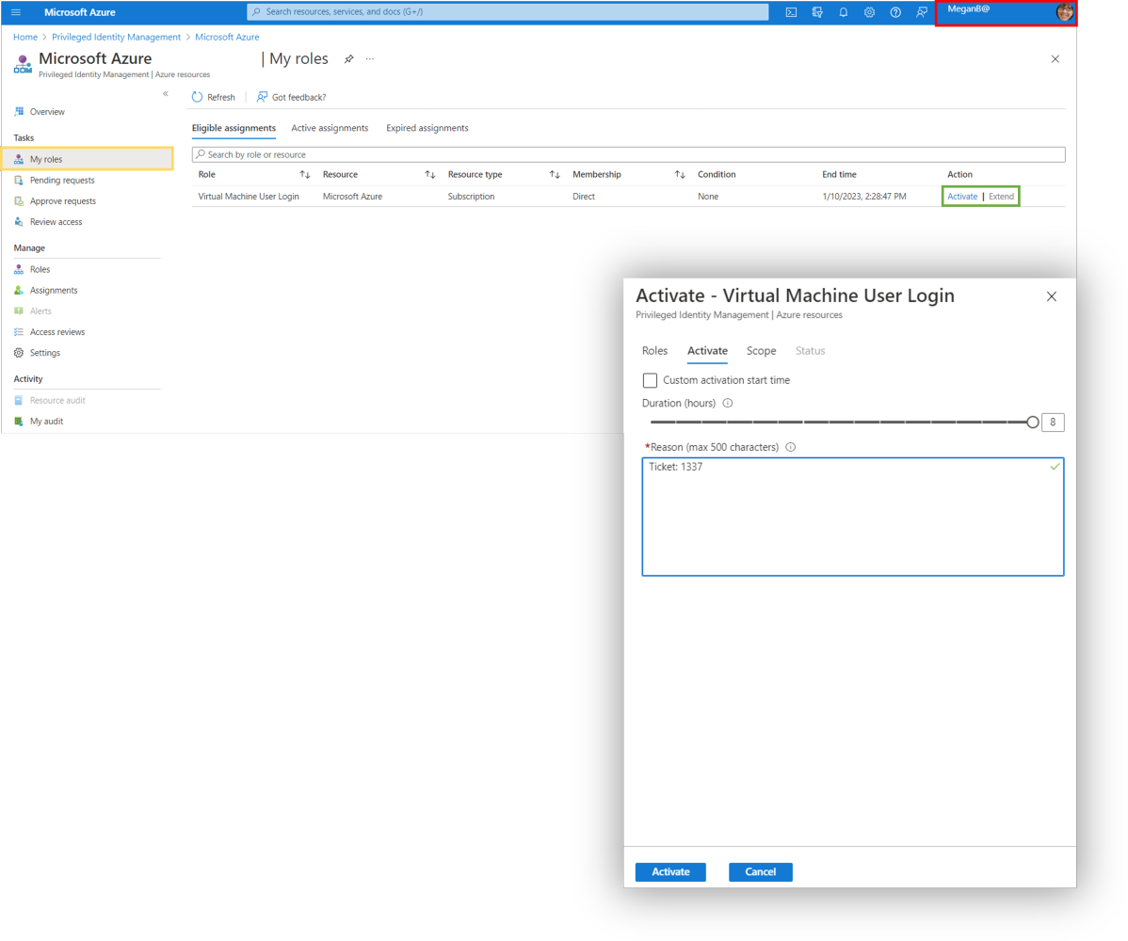The height and width of the screenshot is (941, 1128).
Task: Collapse the left navigation menu
Action: tap(166, 93)
